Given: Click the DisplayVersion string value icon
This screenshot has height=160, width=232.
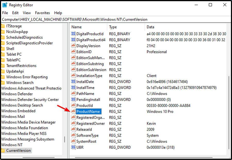Looking at the screenshot, I should (73, 45).
